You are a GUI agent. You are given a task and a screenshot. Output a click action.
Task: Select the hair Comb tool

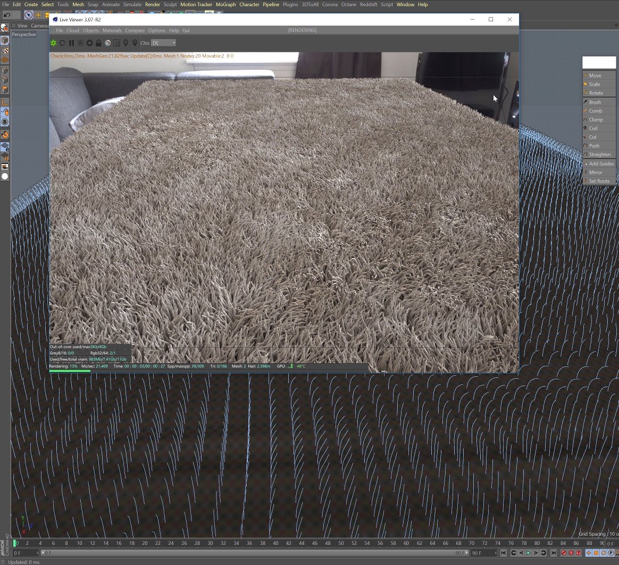[x=599, y=111]
